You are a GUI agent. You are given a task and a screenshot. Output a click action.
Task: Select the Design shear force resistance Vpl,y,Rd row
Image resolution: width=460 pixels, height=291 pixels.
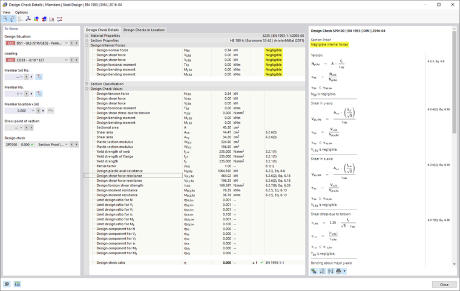pos(194,176)
